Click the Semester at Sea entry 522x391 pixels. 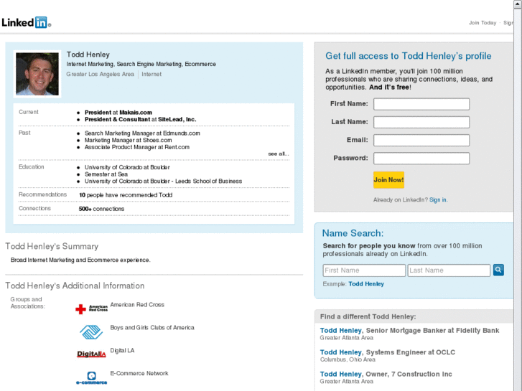106,174
